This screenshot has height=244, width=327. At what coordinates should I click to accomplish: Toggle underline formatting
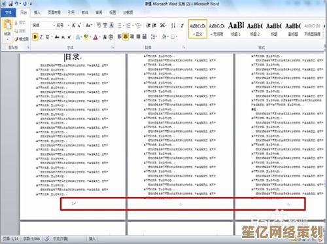point(47,37)
